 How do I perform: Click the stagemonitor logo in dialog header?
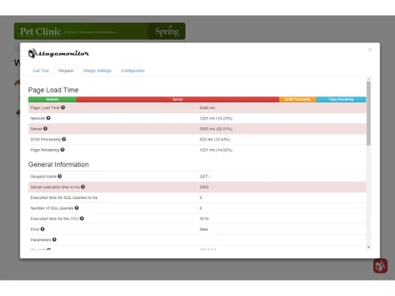pyautogui.click(x=58, y=53)
